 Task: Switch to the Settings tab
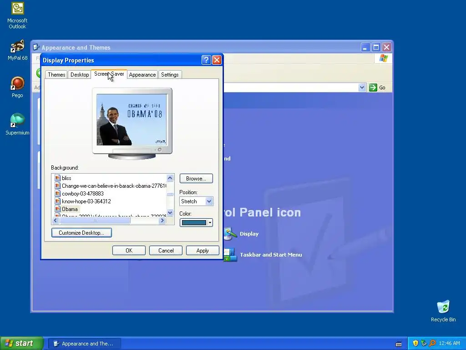click(170, 75)
